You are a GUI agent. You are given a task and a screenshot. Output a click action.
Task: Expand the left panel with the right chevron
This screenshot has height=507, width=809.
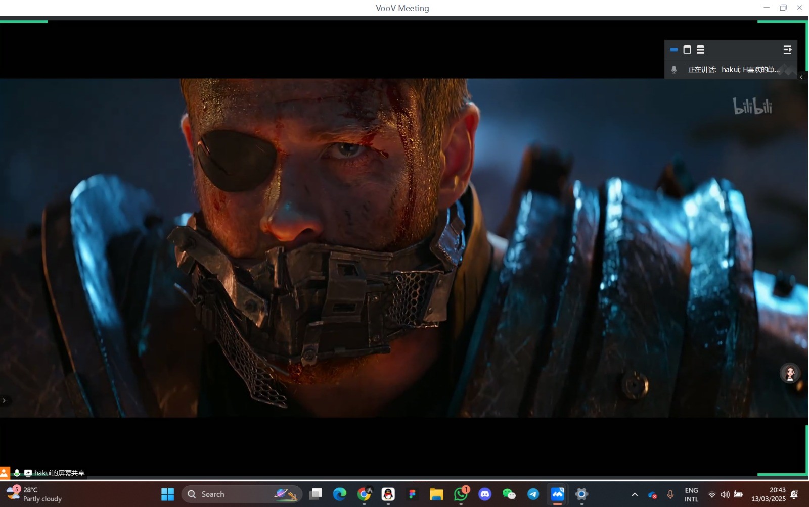4,400
